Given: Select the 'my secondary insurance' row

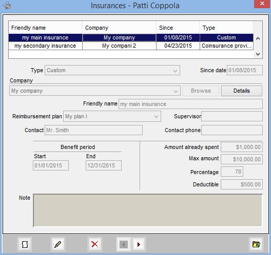Looking at the screenshot, I should click(131, 46).
